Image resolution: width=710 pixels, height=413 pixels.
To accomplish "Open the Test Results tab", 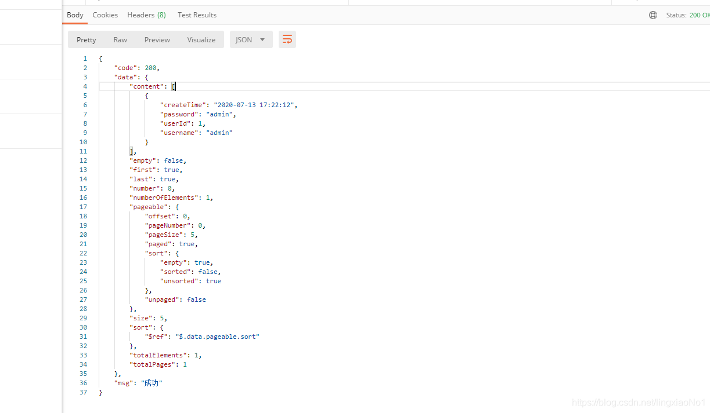I will tap(197, 15).
